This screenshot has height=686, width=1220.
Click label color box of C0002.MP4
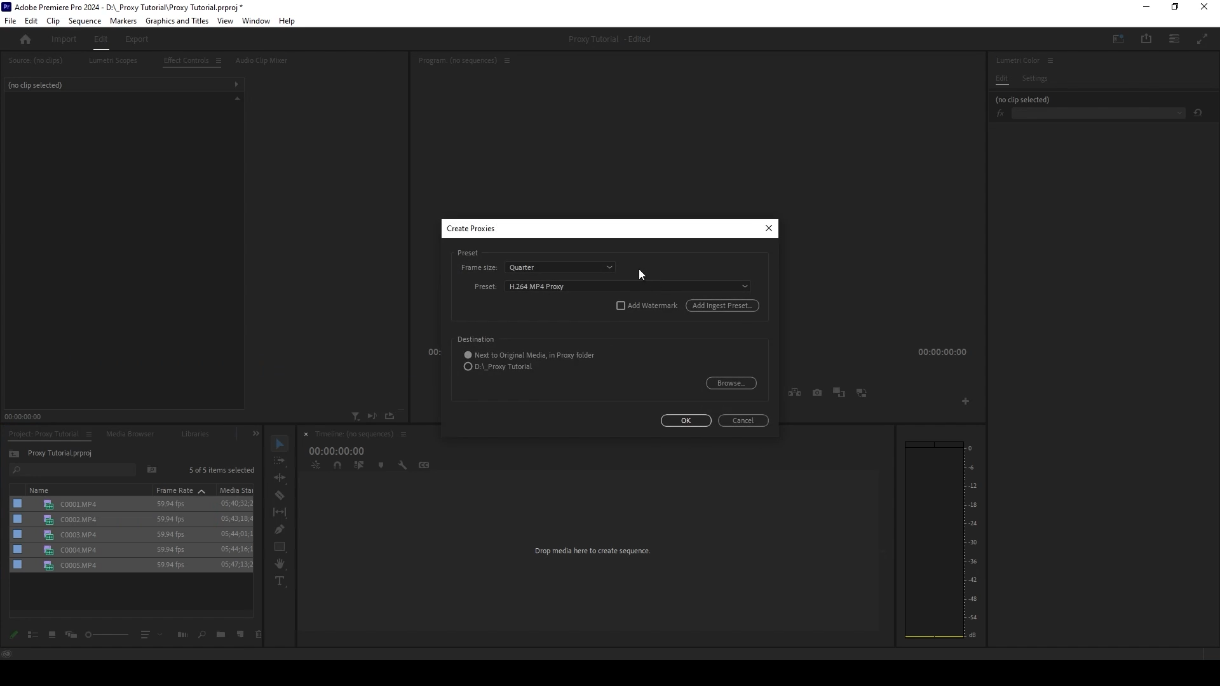coord(18,520)
